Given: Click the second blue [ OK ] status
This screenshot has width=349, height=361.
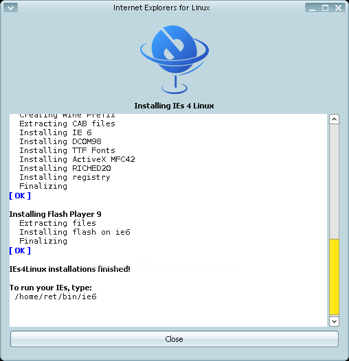Looking at the screenshot, I should click(20, 251).
